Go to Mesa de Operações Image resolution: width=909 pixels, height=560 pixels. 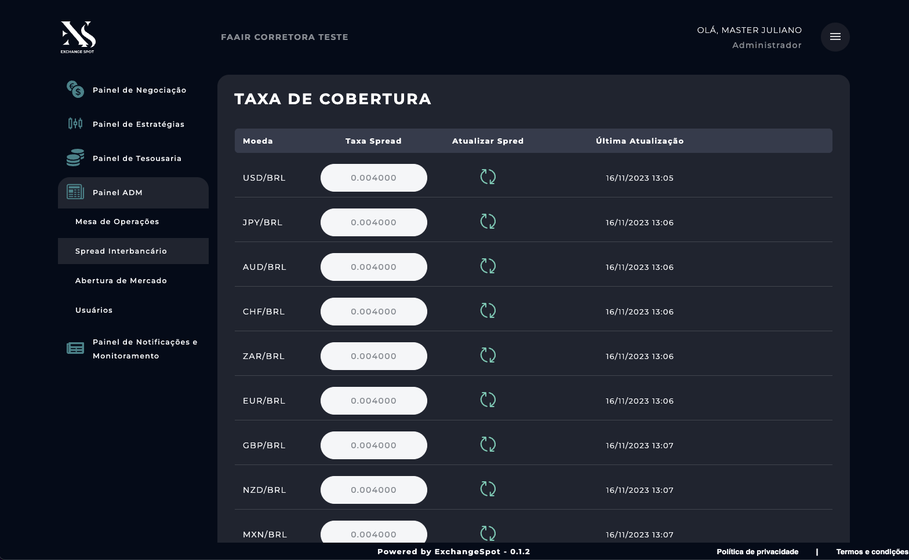point(117,222)
